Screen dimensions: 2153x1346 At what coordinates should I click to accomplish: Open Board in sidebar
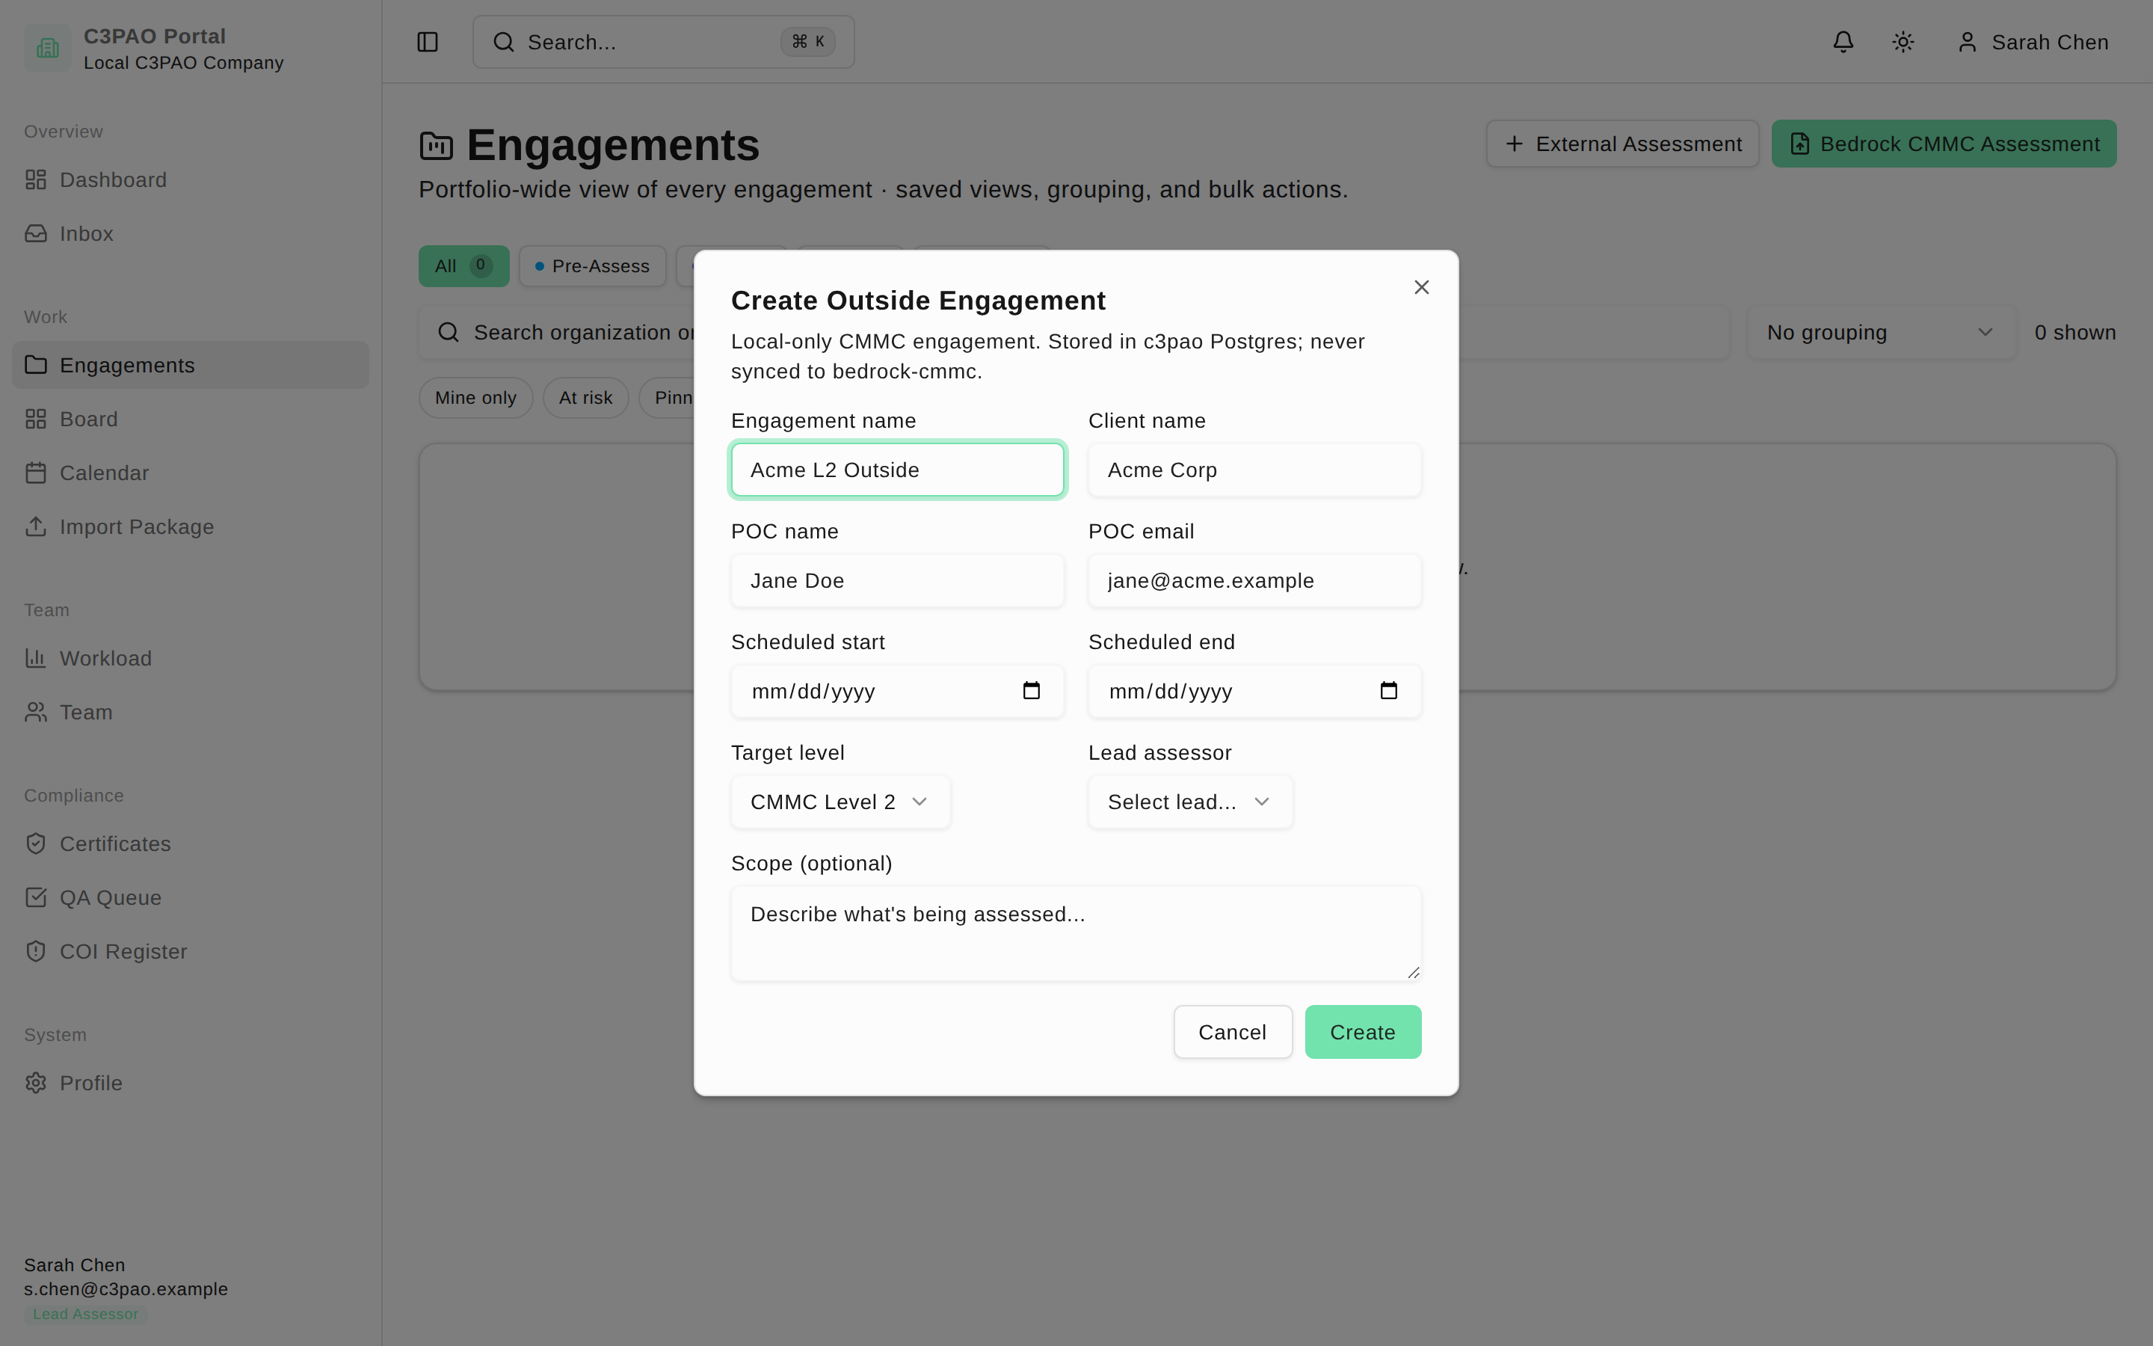click(191, 420)
